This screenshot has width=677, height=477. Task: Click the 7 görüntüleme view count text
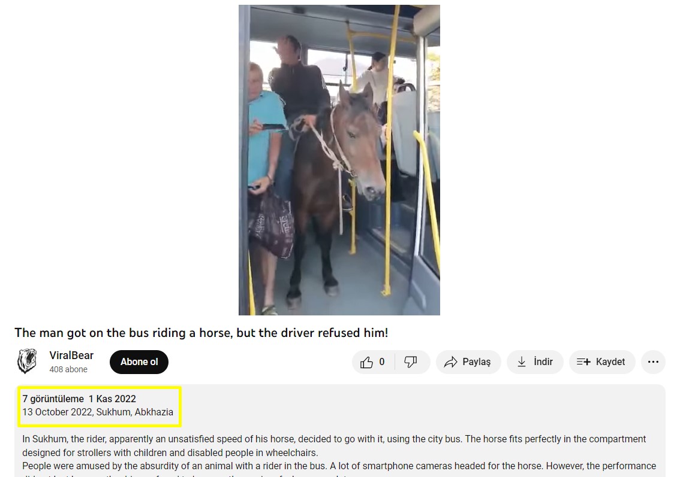53,399
